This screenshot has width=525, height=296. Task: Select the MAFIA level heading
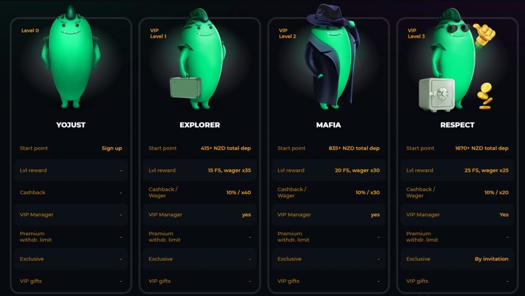click(329, 125)
